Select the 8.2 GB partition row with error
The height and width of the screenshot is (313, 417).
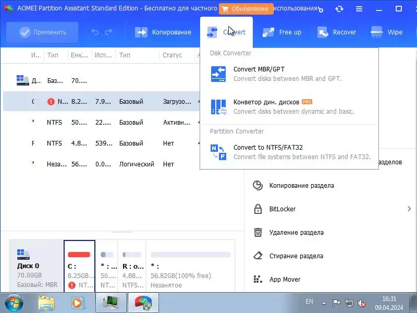[x=101, y=101]
